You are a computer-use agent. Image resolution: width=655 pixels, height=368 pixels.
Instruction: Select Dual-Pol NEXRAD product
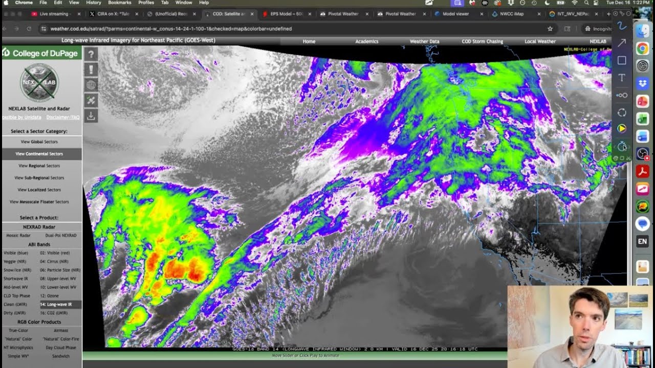click(x=61, y=236)
